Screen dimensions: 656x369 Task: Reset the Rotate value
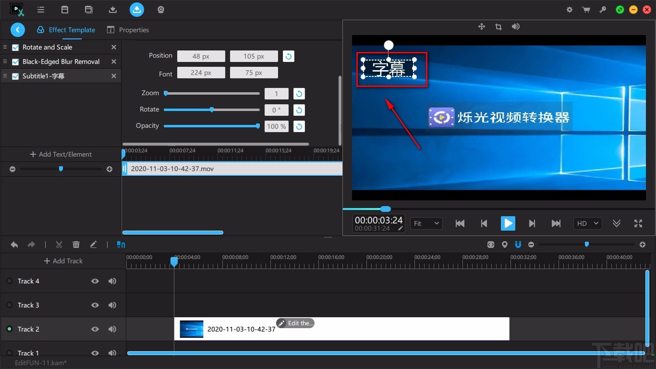pyautogui.click(x=299, y=110)
